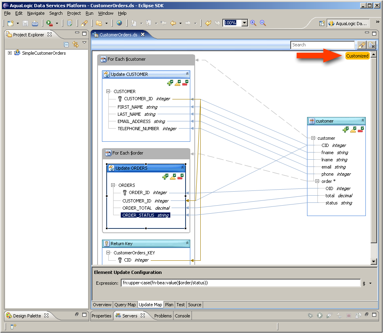
Task: Toggle update icon in customer block
Action: [353, 129]
